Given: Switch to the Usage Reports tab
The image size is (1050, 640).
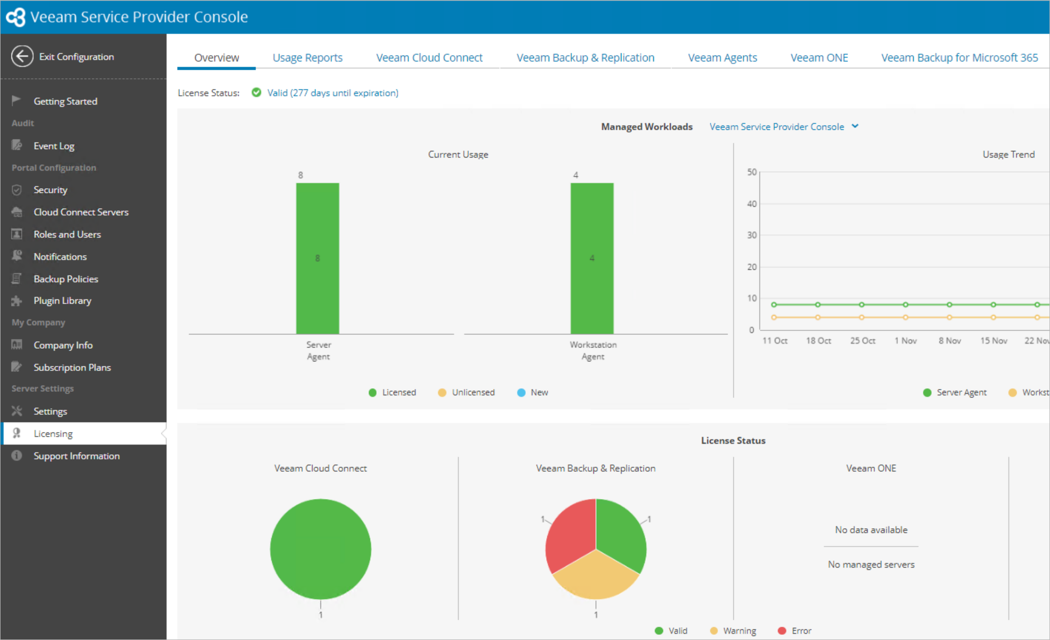Looking at the screenshot, I should click(307, 57).
